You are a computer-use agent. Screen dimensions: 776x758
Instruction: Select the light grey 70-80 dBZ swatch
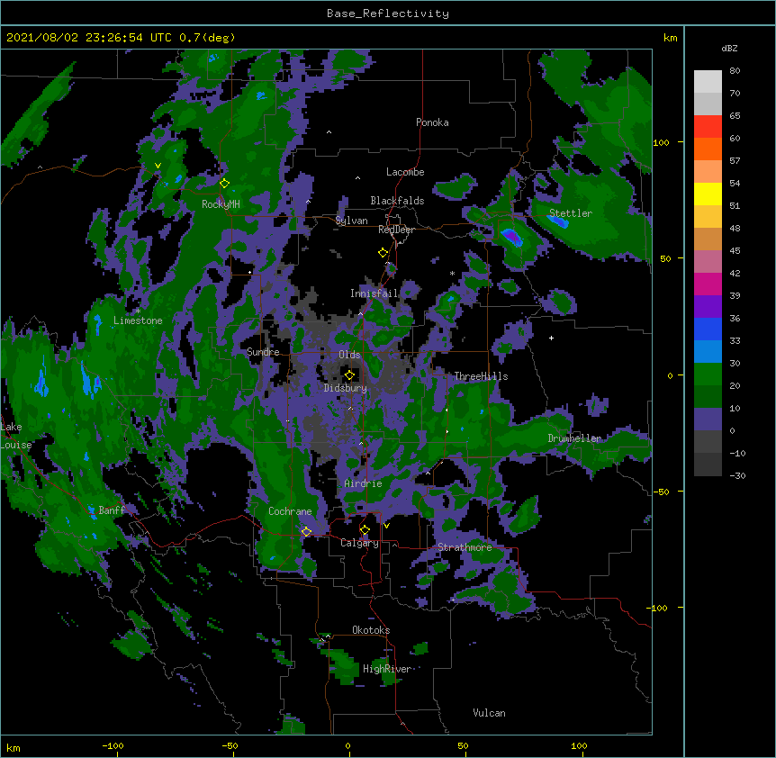pyautogui.click(x=708, y=82)
